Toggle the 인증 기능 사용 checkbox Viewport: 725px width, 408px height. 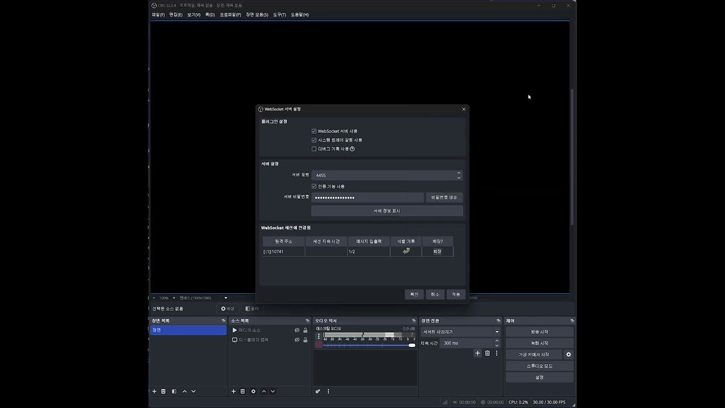tap(314, 186)
